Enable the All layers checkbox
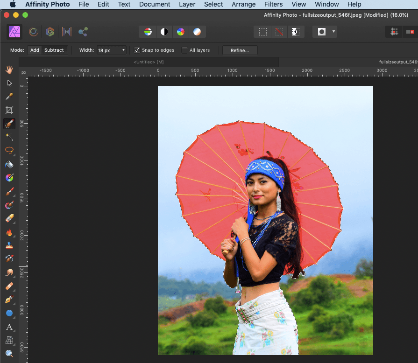The width and height of the screenshot is (418, 363). [x=184, y=50]
